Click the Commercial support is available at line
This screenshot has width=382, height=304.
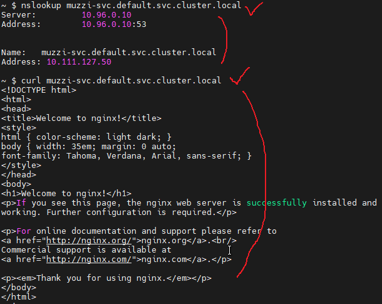pyautogui.click(x=86, y=250)
